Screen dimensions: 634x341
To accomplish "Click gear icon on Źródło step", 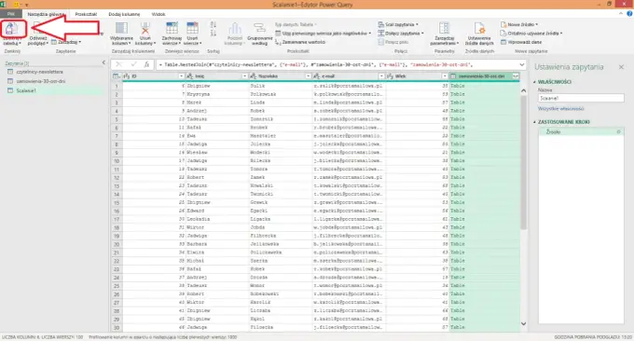I will coord(618,131).
